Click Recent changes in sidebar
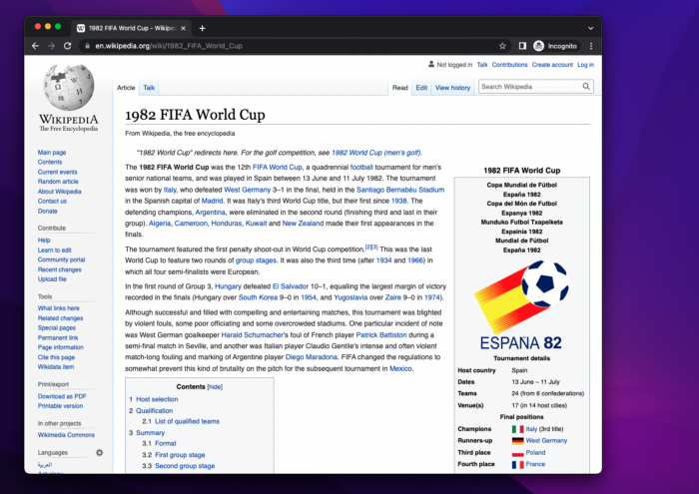This screenshot has height=494, width=699. (60, 269)
